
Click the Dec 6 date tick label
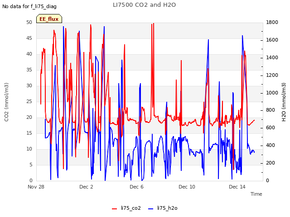click(x=136, y=187)
